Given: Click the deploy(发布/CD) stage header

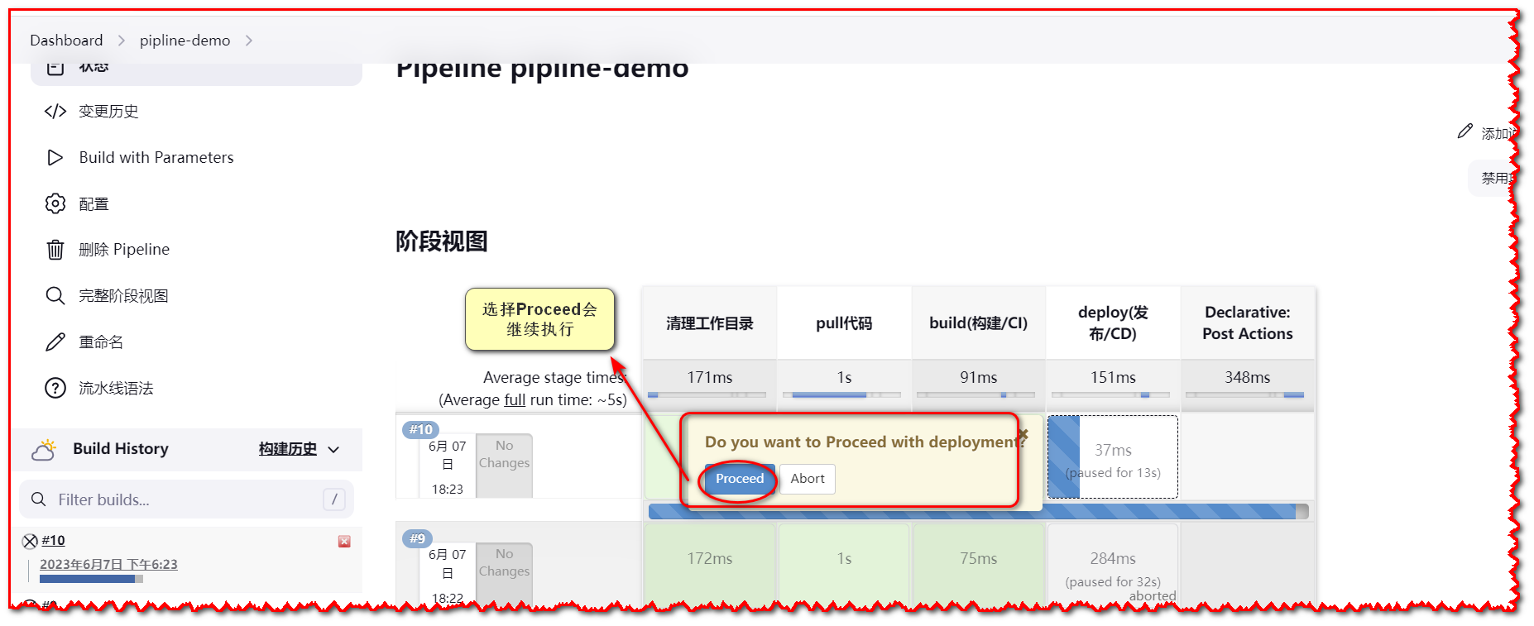Looking at the screenshot, I should coord(1113,323).
